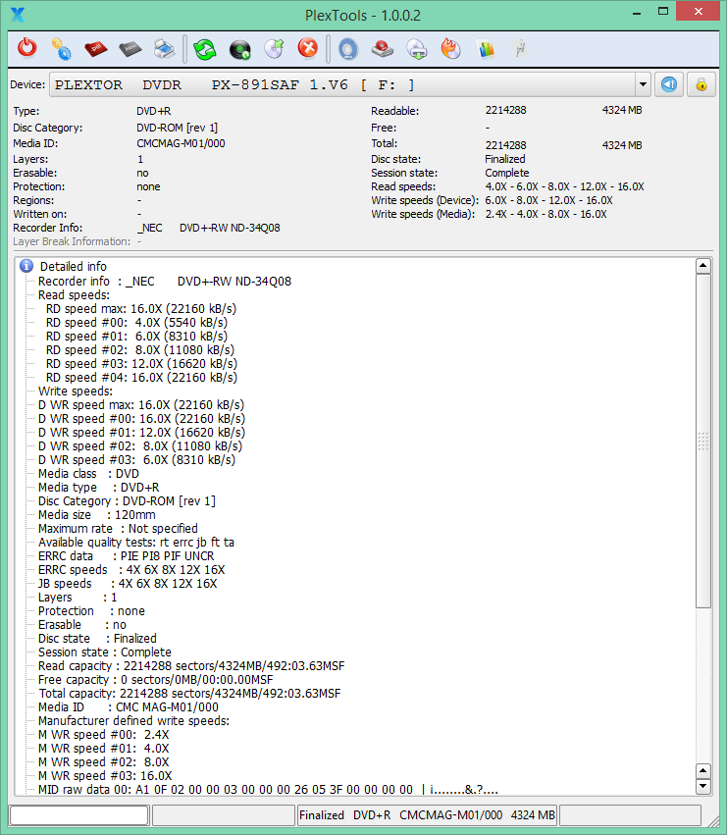727x835 pixels.
Task: Click Write speeds (Media) value 2.4X - 16.0X
Action: (545, 214)
